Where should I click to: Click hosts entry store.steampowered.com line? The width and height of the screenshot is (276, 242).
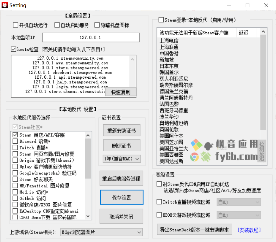[x=70, y=68]
